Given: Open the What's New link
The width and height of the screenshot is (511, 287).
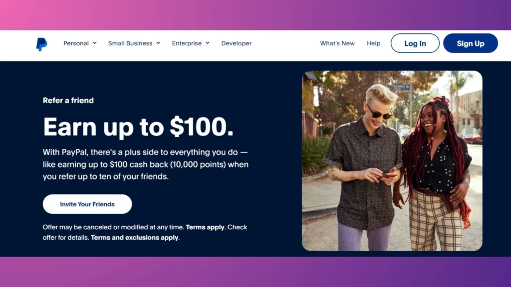Looking at the screenshot, I should [x=337, y=43].
